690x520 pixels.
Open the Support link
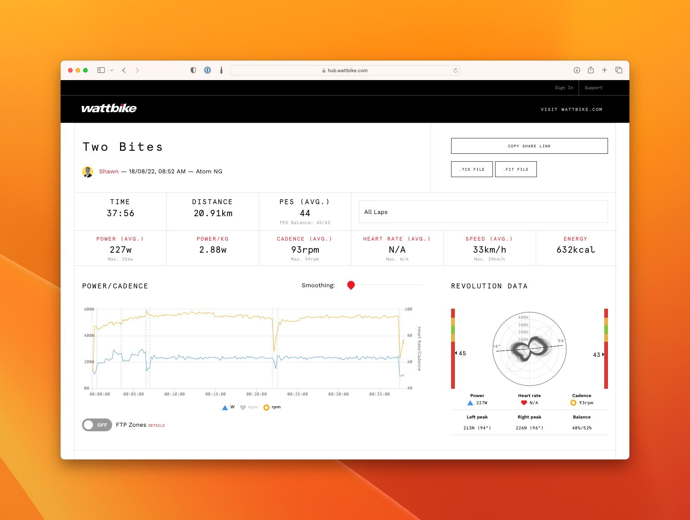[593, 88]
